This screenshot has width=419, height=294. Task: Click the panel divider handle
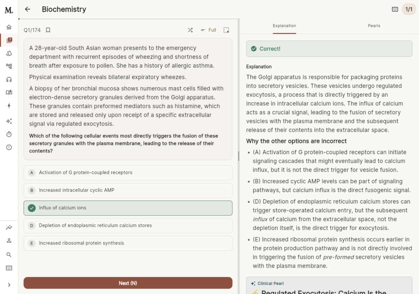239,156
